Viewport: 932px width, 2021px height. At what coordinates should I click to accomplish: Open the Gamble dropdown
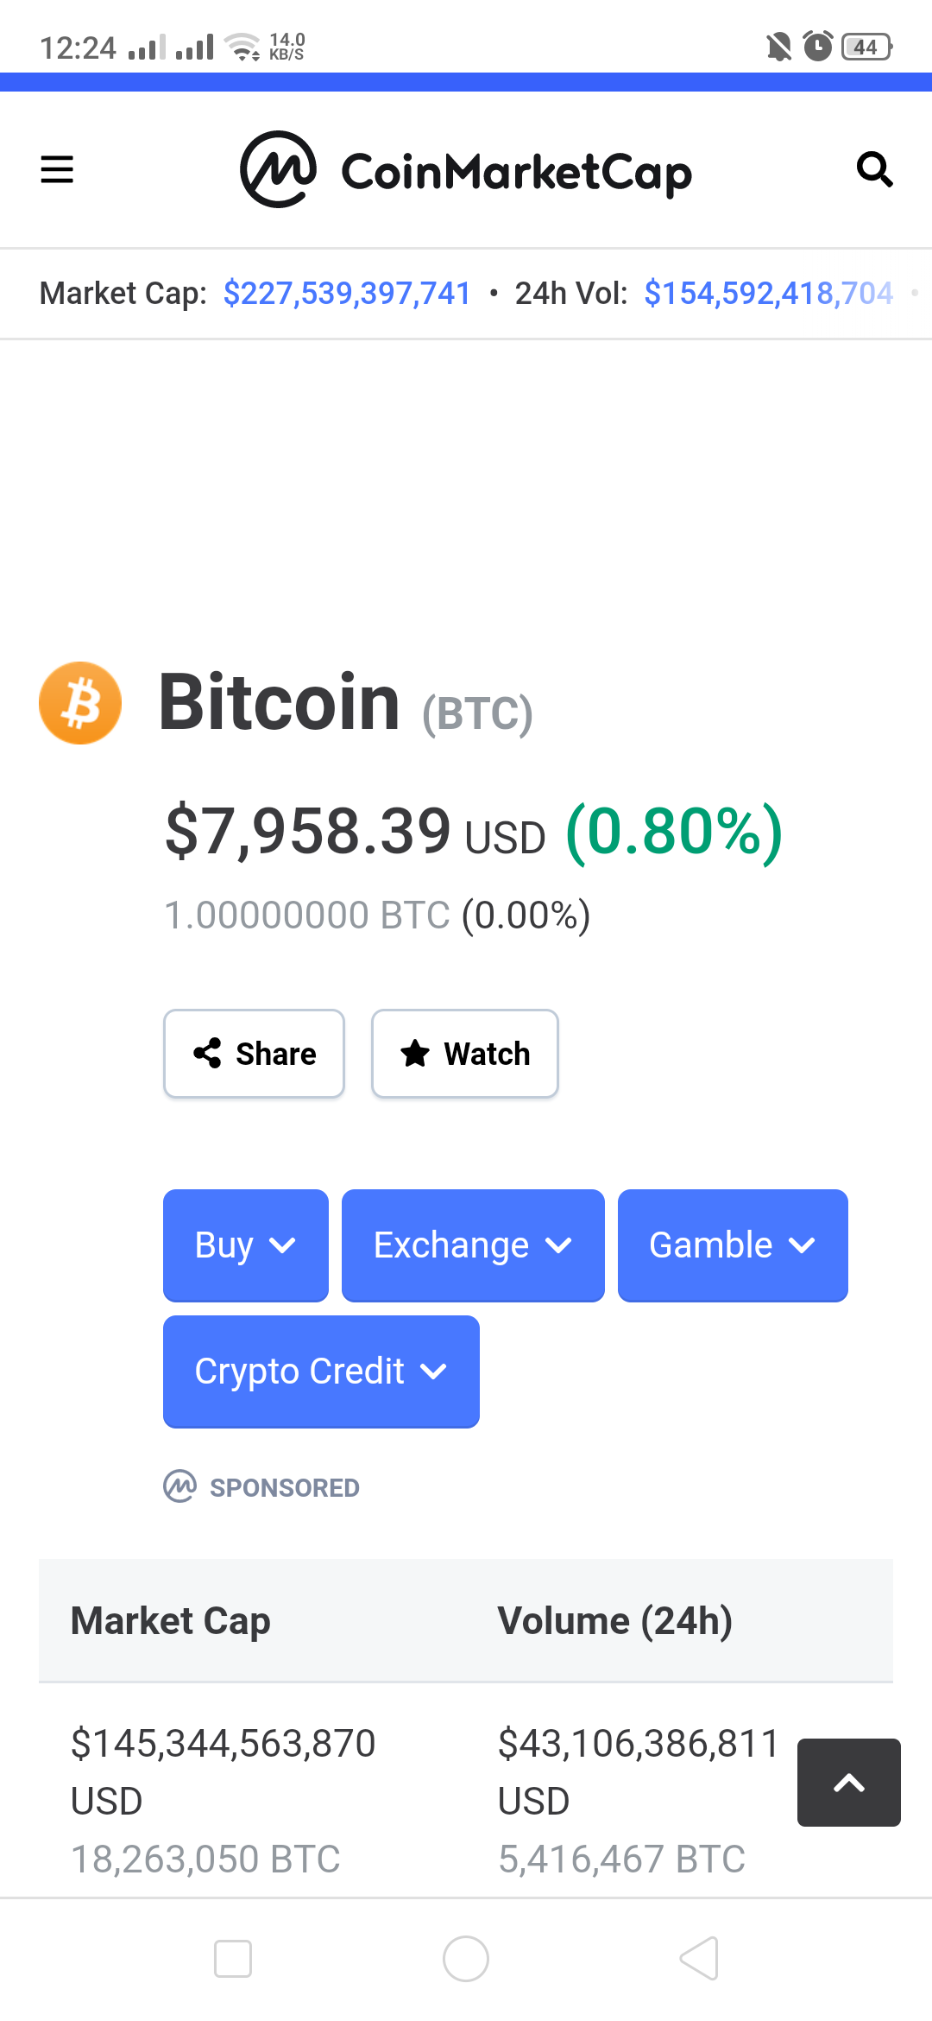tap(733, 1245)
